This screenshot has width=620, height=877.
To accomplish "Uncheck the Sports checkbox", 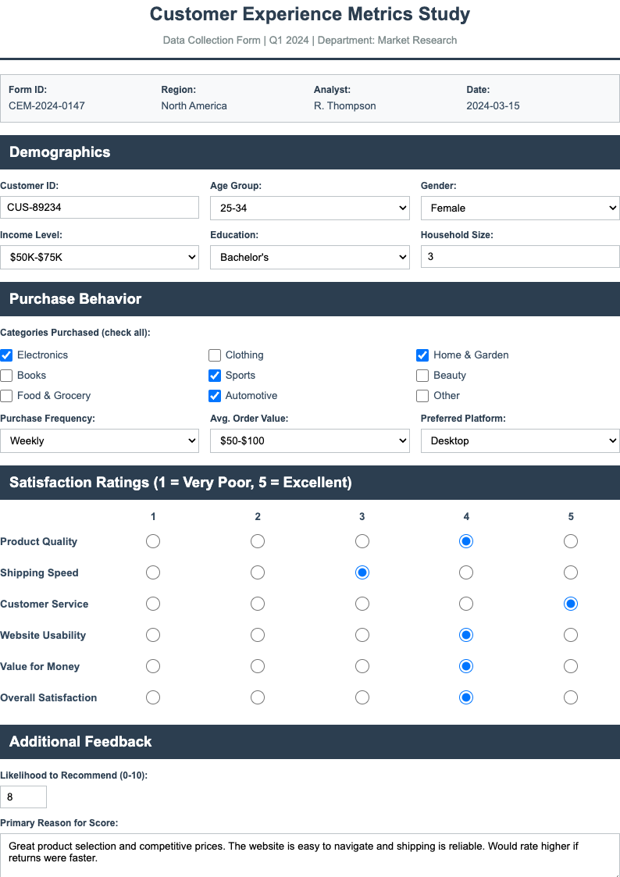I will click(215, 376).
